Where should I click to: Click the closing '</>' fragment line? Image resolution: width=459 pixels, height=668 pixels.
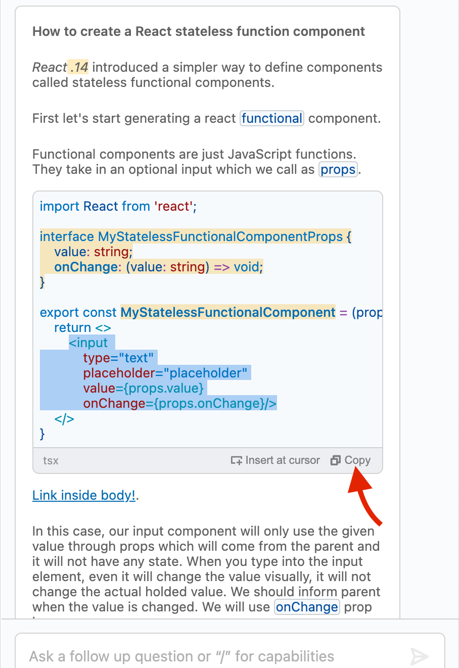point(64,418)
